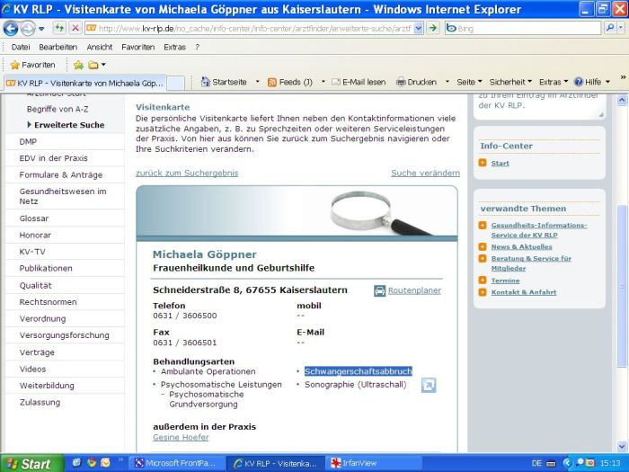
Task: Click the green Go arrow beside address bar
Action: tap(432, 28)
